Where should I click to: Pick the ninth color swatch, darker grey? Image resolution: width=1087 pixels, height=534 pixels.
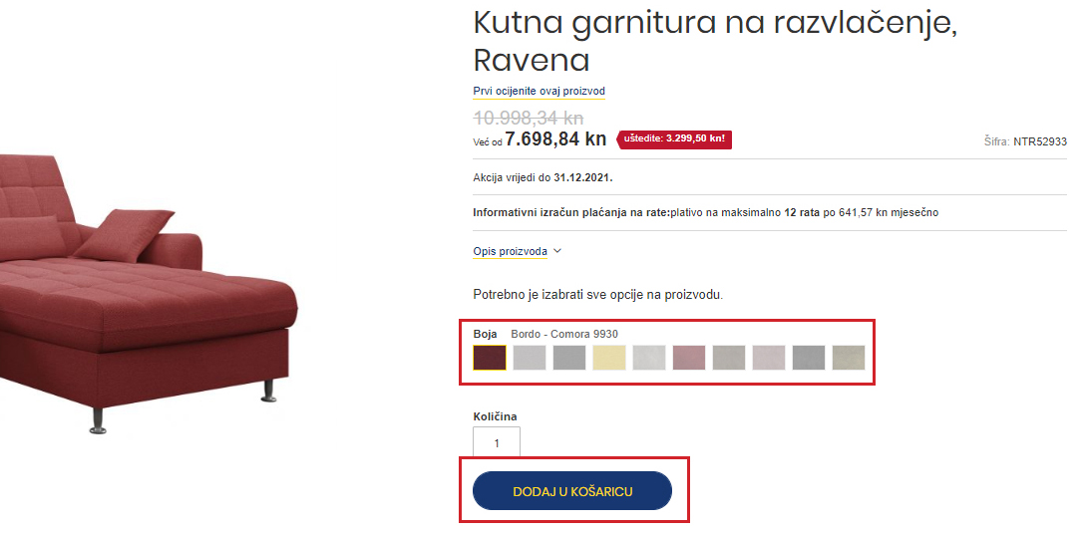[x=809, y=358]
